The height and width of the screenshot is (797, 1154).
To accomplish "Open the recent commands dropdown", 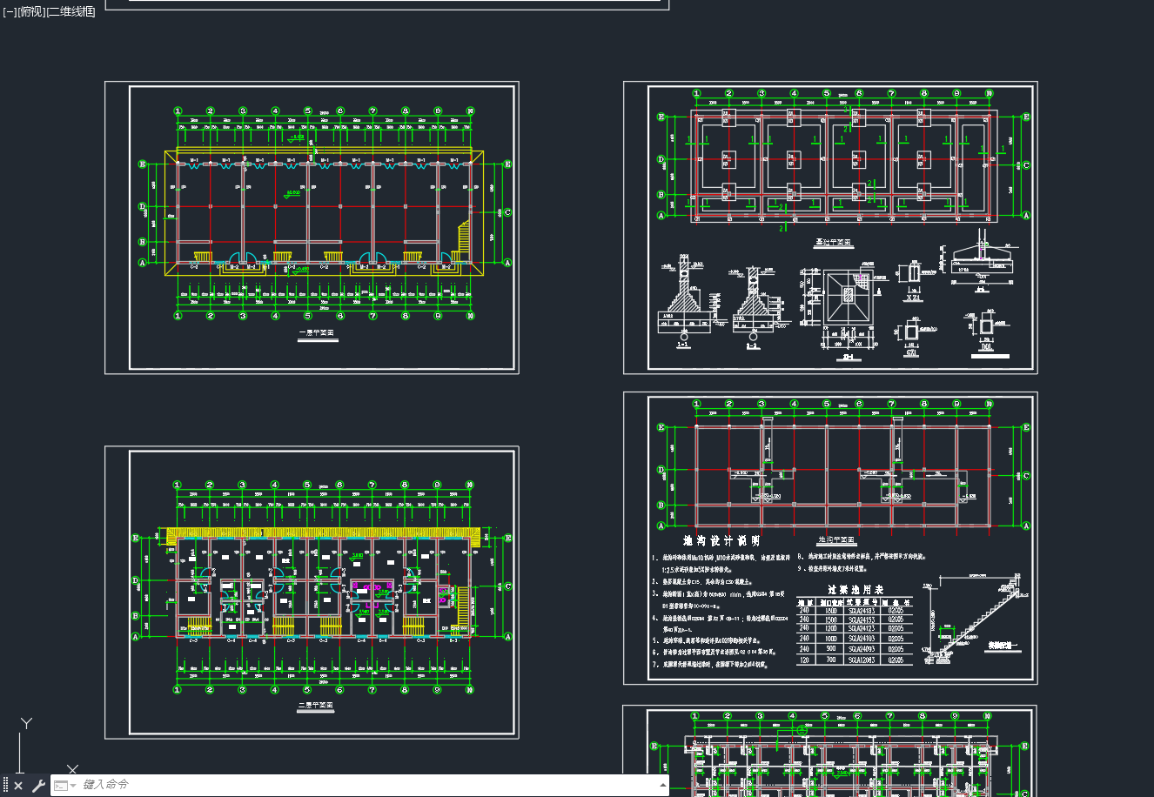I will (x=64, y=786).
